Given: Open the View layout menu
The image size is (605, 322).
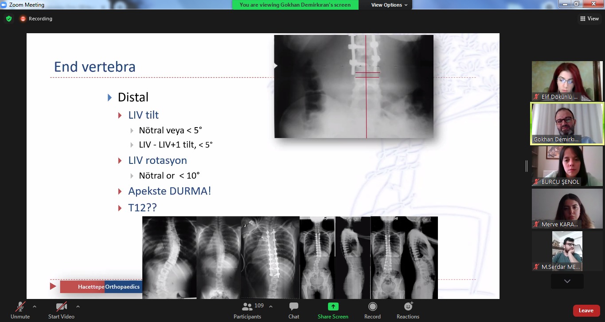Looking at the screenshot, I should [x=589, y=19].
